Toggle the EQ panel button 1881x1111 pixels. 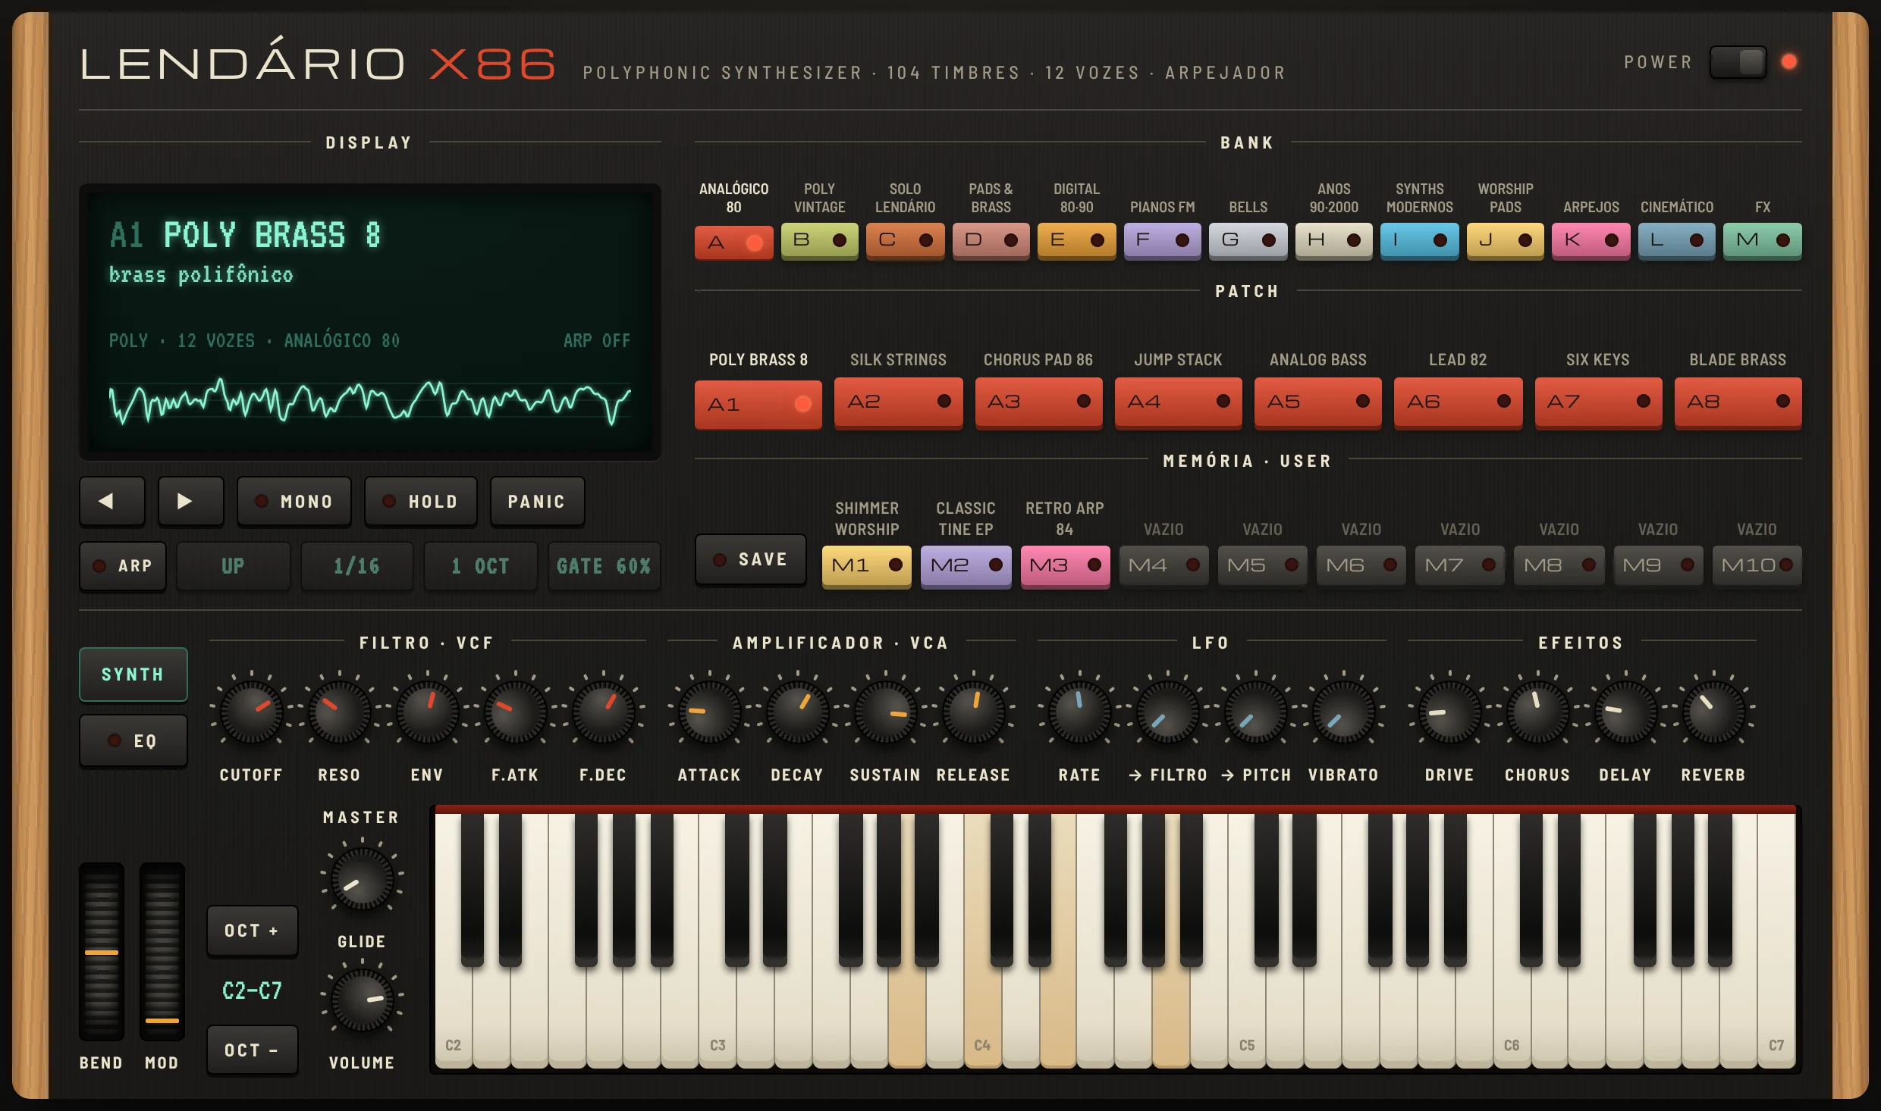(x=133, y=740)
